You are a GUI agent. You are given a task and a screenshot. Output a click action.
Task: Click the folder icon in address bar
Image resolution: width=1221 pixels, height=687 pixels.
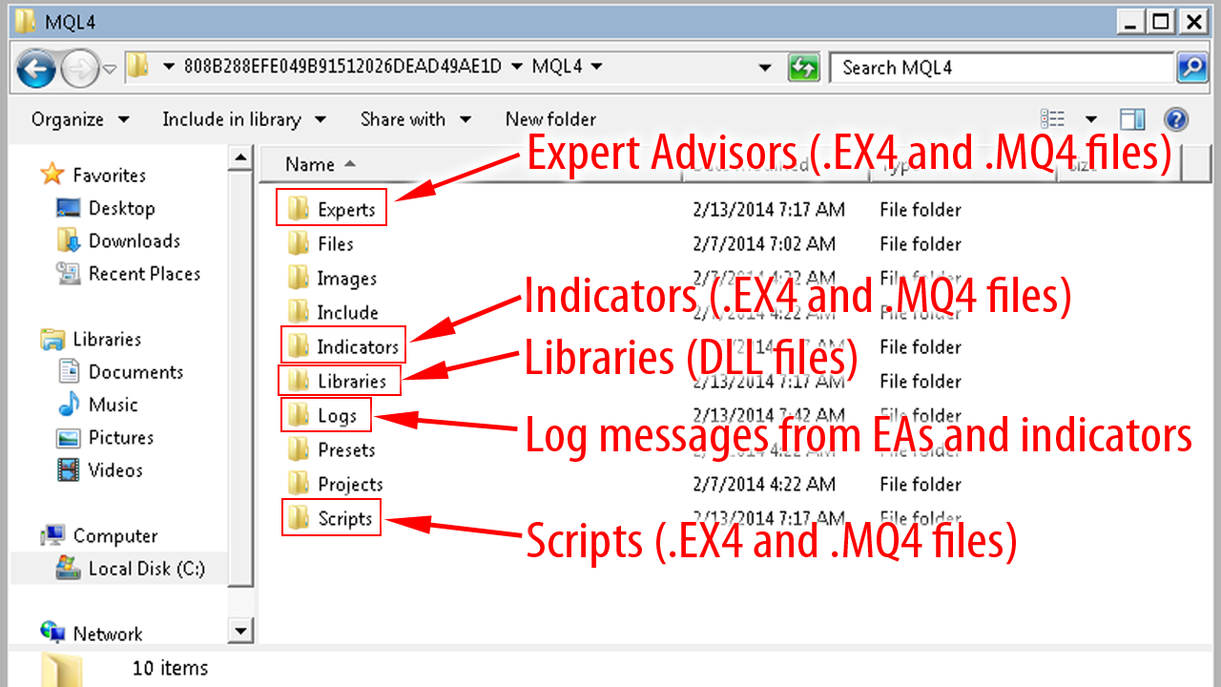coord(138,67)
